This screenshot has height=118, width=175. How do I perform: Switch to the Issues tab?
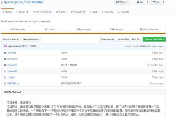22,12
